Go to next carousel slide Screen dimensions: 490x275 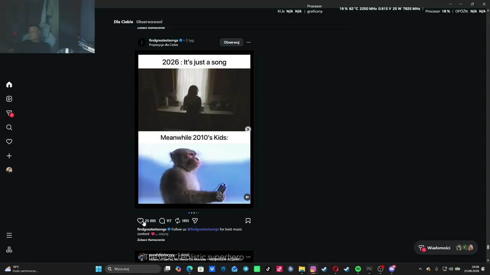coord(248,129)
